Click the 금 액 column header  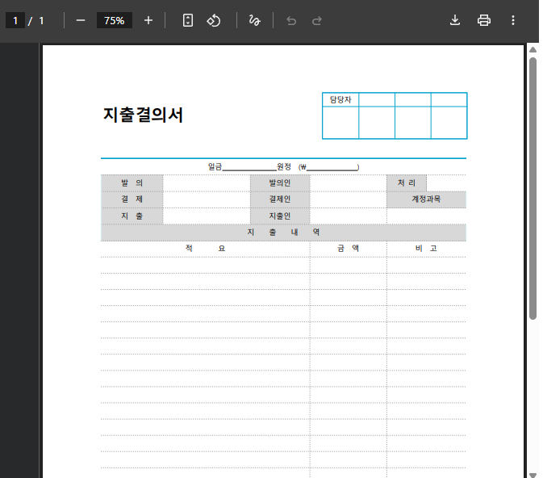(349, 249)
